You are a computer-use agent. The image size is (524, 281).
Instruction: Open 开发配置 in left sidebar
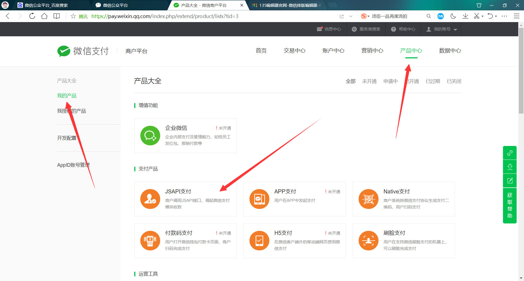click(67, 138)
